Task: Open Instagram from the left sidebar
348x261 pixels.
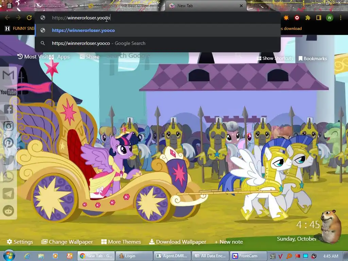Action: tap(8, 126)
